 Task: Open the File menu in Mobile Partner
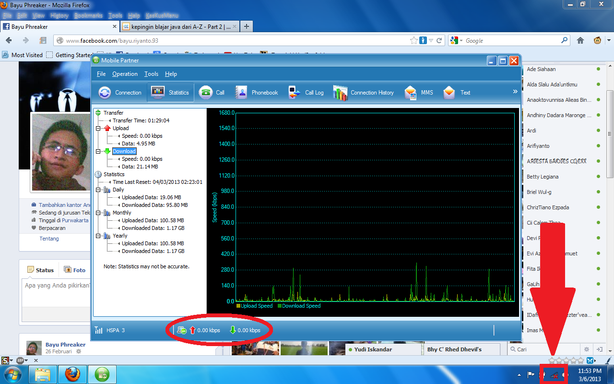click(x=101, y=74)
